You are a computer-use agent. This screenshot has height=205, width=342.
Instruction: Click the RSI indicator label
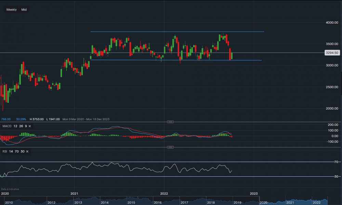pyautogui.click(x=5, y=151)
